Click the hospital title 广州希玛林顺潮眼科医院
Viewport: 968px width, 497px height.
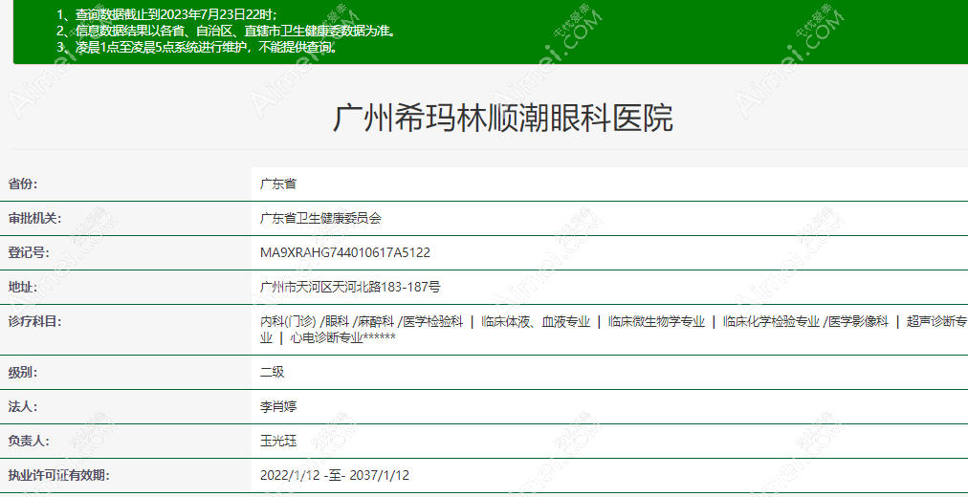[502, 119]
